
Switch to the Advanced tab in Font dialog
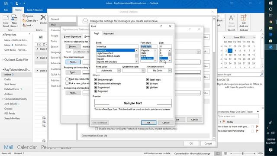108,33
